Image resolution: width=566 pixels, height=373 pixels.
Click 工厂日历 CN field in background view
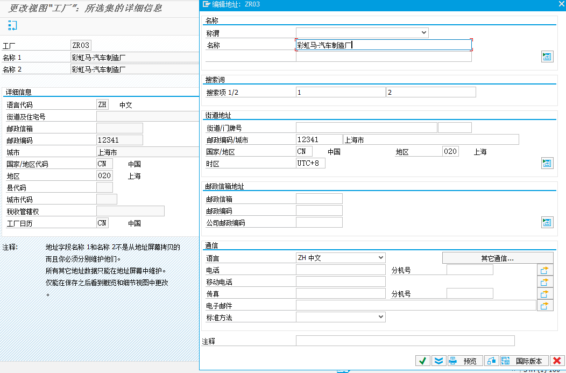pyautogui.click(x=103, y=223)
